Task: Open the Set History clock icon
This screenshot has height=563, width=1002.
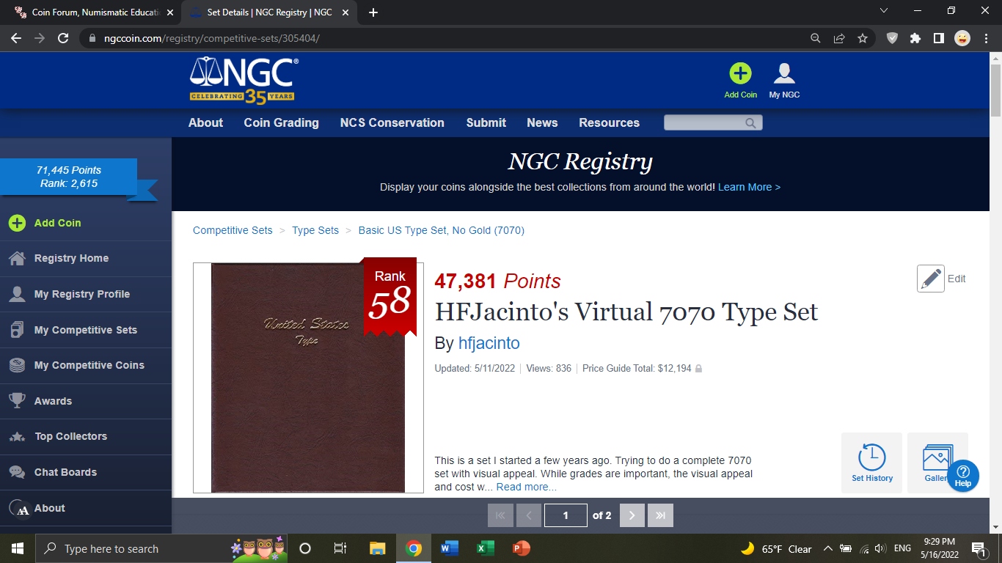Action: click(x=872, y=457)
